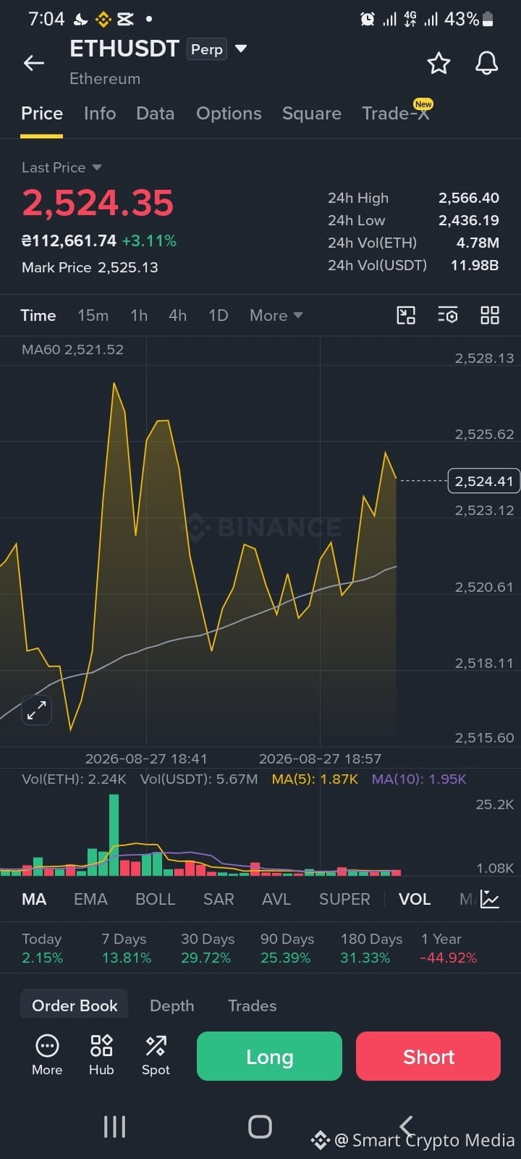Screen dimensions: 521x1159
Task: Expand chart to fullscreen with arrows icon
Action: [36, 711]
